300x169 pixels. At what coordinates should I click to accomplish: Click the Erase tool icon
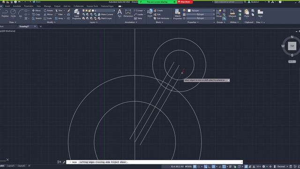point(69,10)
